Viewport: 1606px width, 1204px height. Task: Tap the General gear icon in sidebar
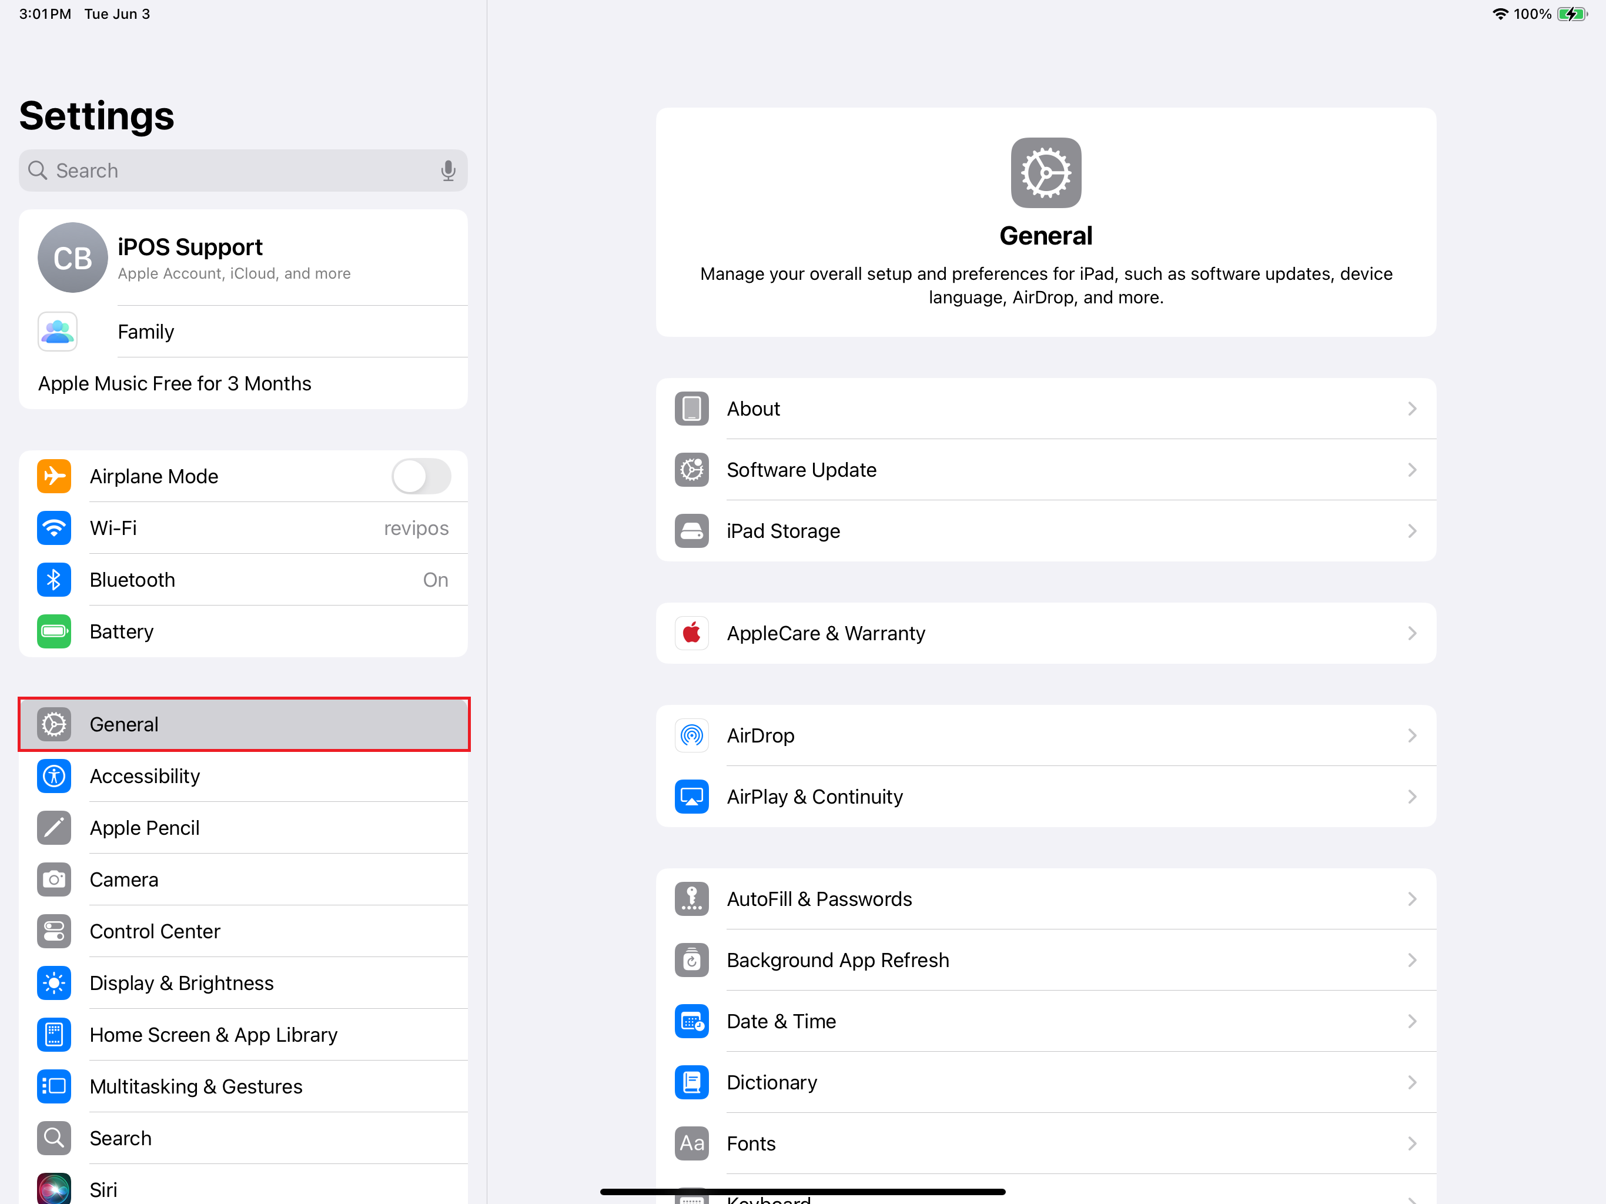[53, 724]
